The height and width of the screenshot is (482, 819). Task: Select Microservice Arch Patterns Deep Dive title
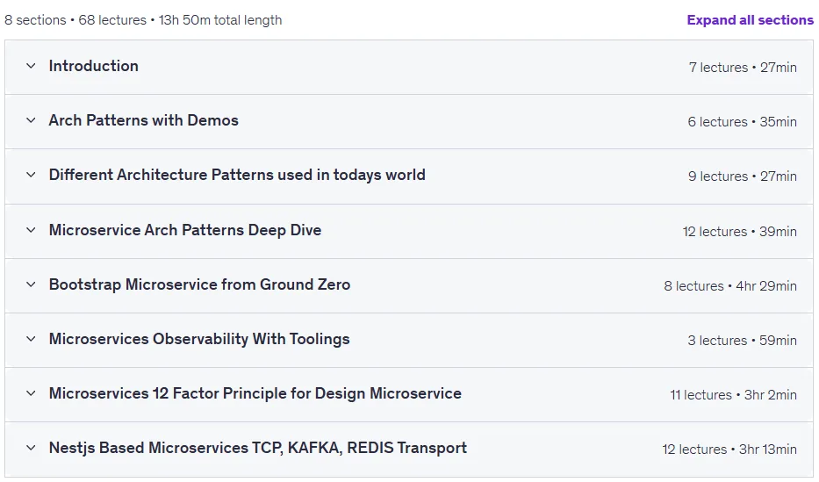tap(185, 230)
